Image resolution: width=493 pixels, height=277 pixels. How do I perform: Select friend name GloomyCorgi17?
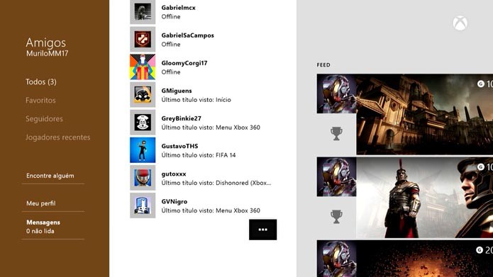point(184,63)
